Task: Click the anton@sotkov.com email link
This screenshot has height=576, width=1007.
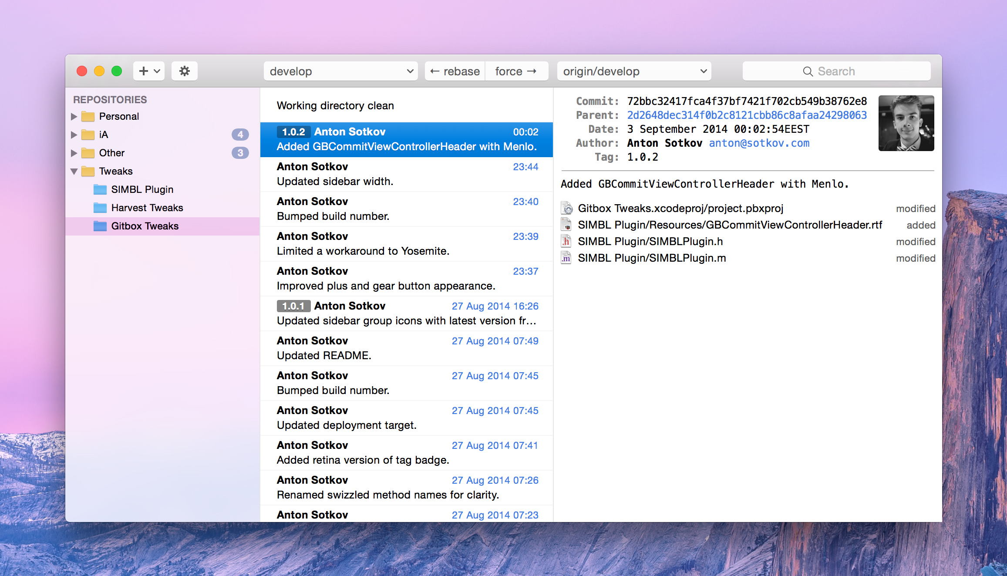Action: coord(759,143)
